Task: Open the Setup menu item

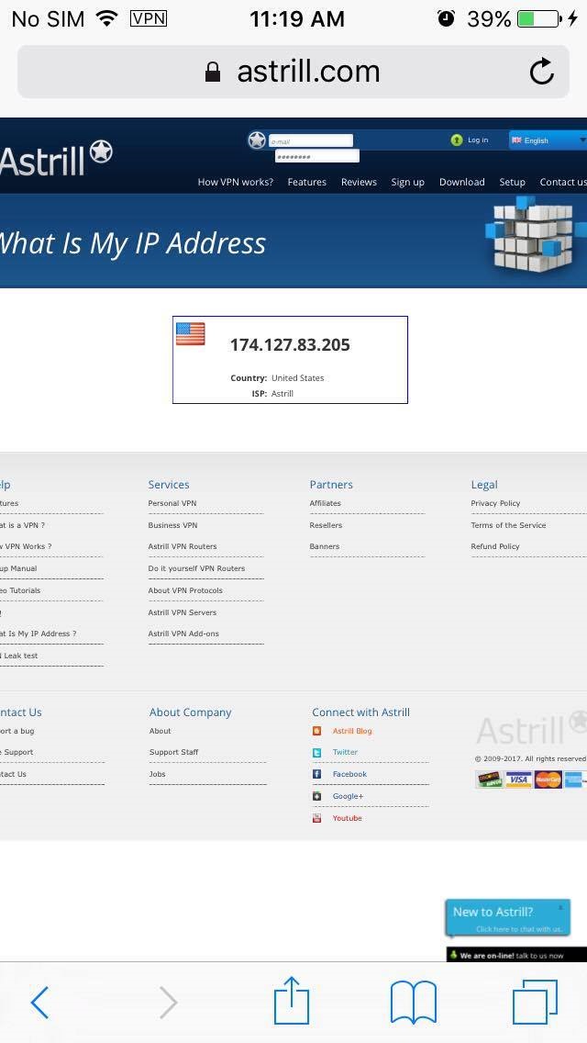Action: (x=513, y=183)
